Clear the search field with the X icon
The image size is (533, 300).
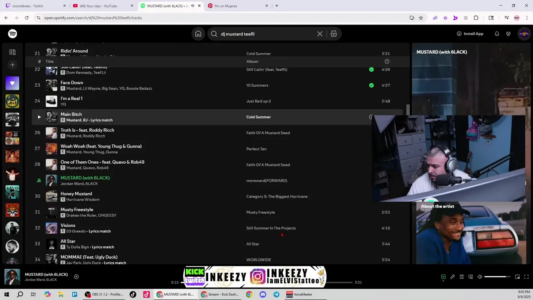[x=320, y=34]
